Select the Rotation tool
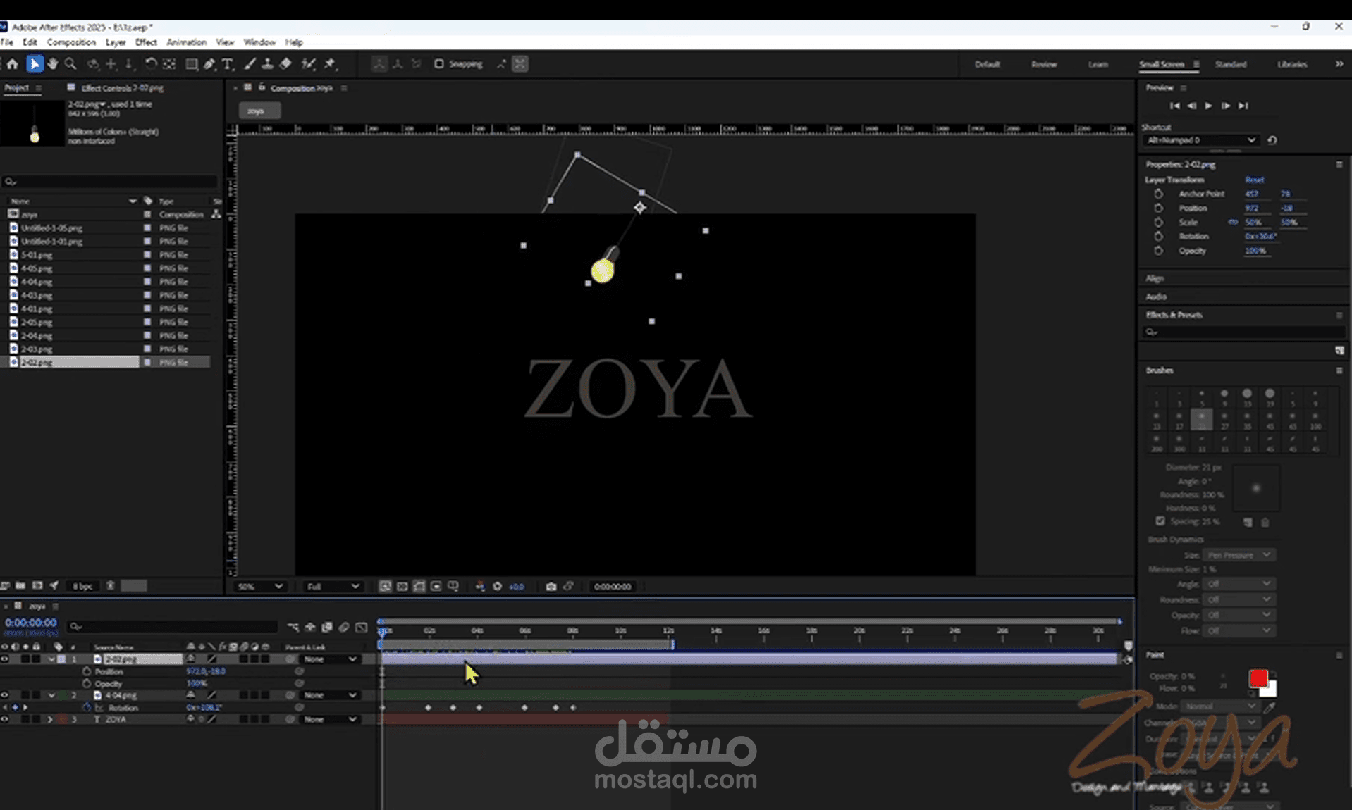This screenshot has width=1352, height=810. click(x=151, y=64)
